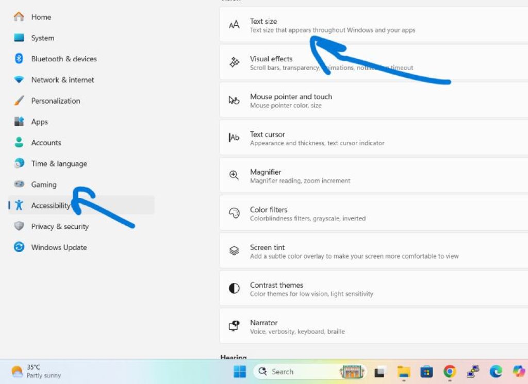
Task: Click the Time & language globe icon
Action: click(19, 163)
